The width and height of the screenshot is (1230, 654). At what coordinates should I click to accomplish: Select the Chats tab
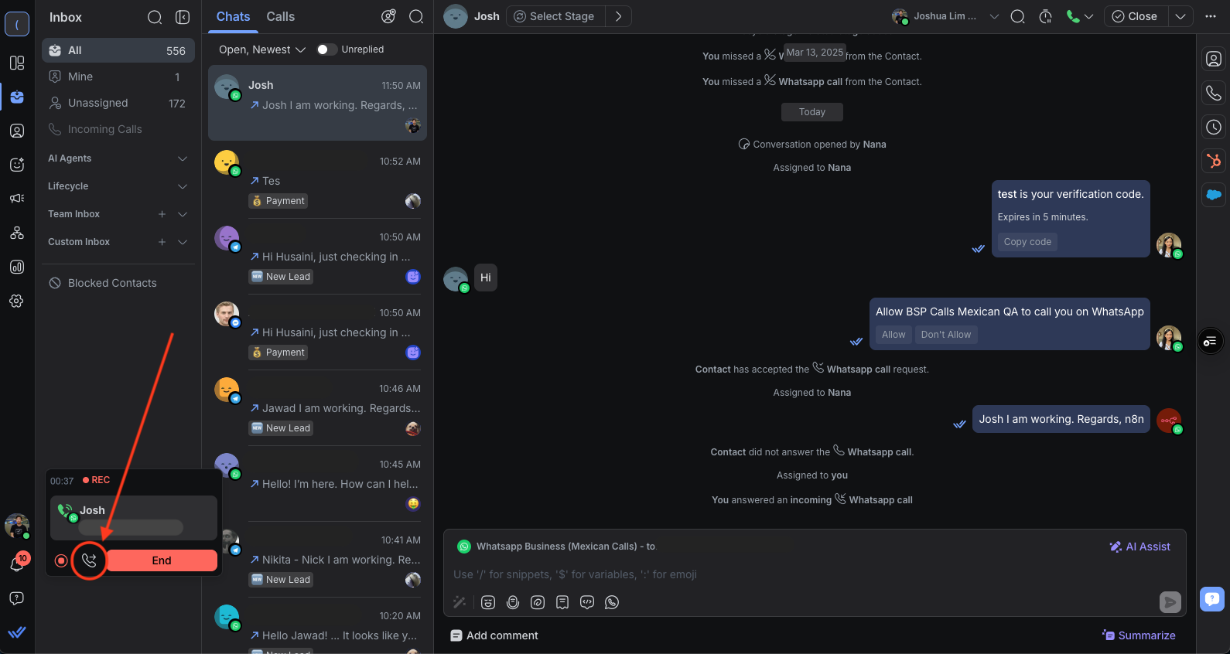[233, 16]
